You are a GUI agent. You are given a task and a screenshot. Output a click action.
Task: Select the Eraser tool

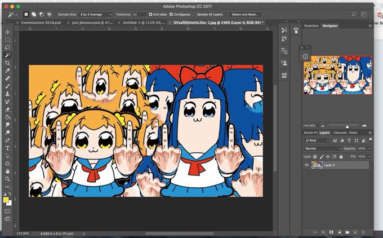tap(7, 109)
